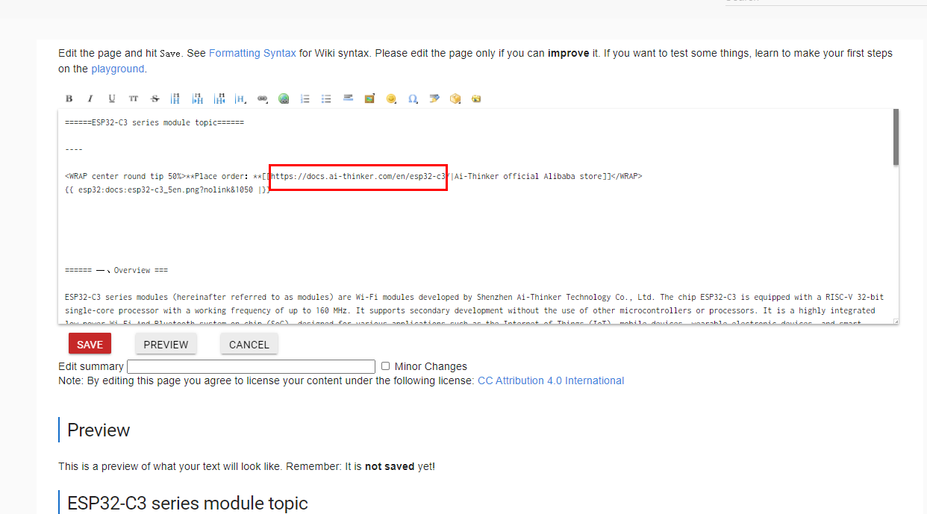Insert signature
Image resolution: width=927 pixels, height=514 pixels.
434,98
